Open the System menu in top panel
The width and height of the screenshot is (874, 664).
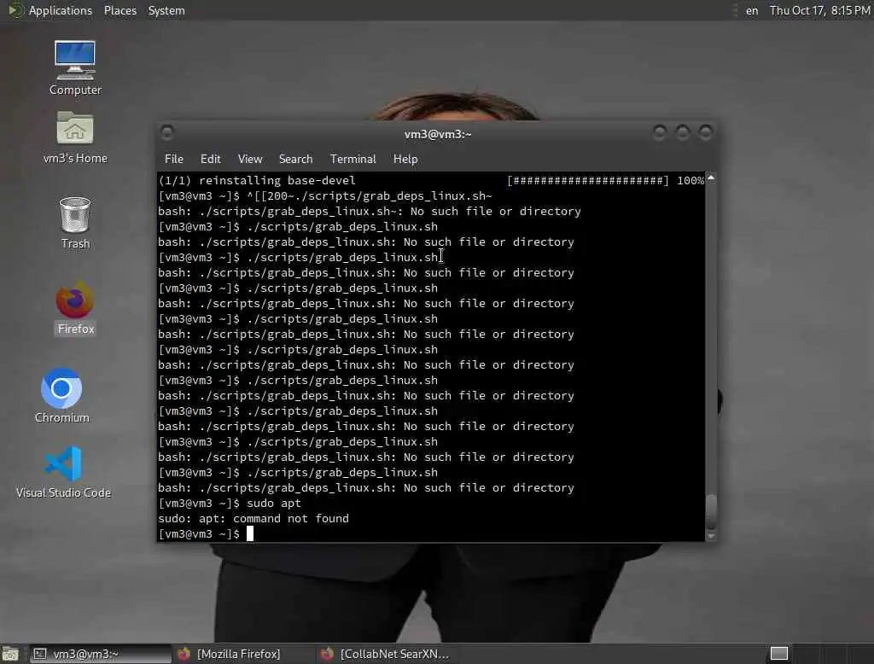click(166, 10)
